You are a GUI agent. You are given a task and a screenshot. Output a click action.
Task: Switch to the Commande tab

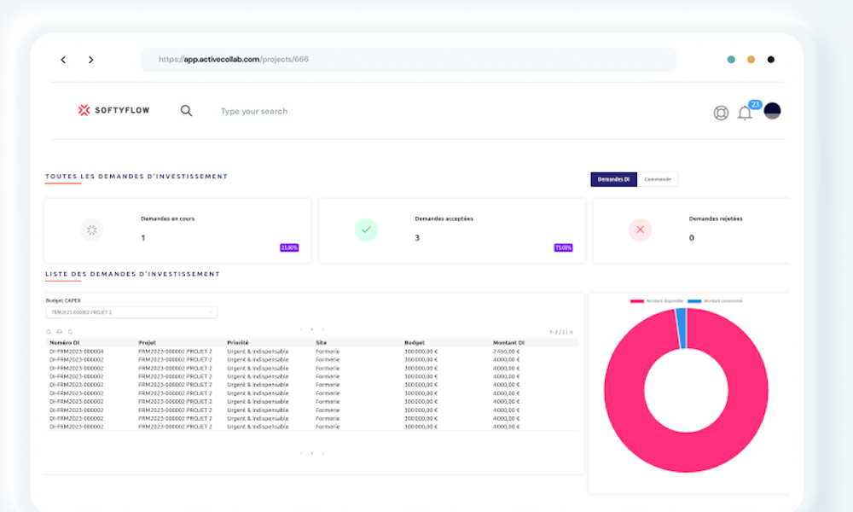[658, 179]
